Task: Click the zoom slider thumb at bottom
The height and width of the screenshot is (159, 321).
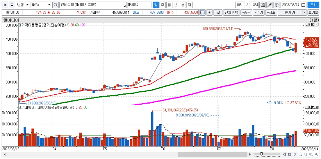Action: coord(261,154)
